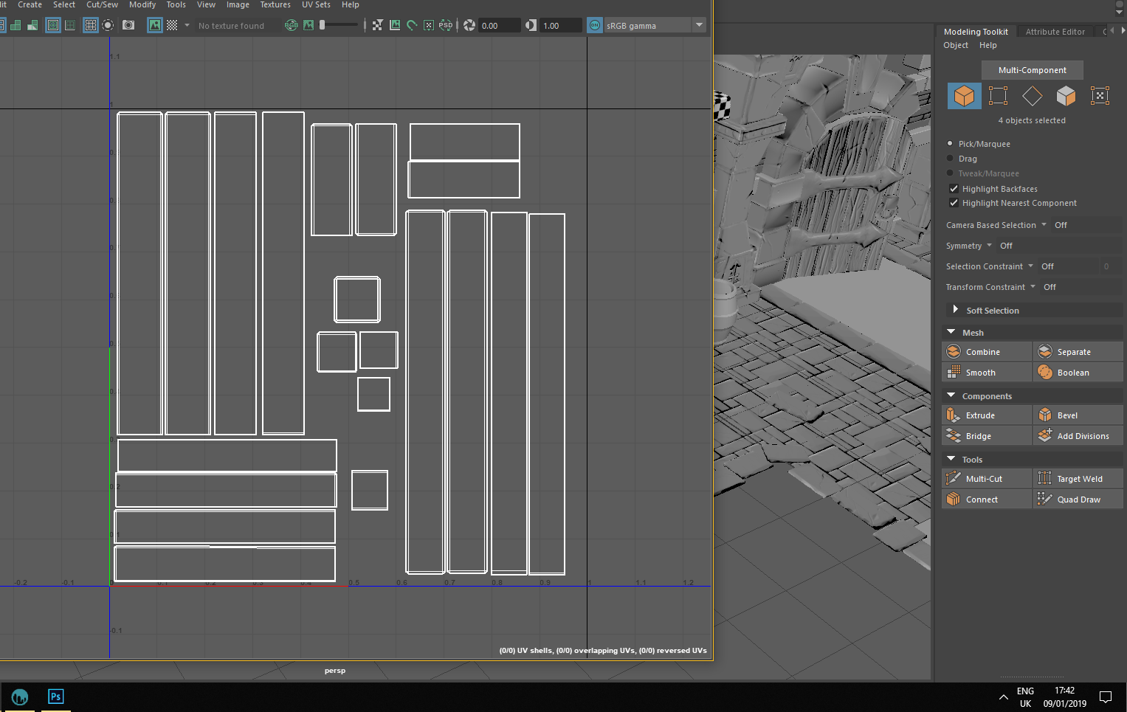Uncheck Highlight Backfaces checkbox
Image resolution: width=1127 pixels, height=712 pixels.
pyautogui.click(x=954, y=189)
